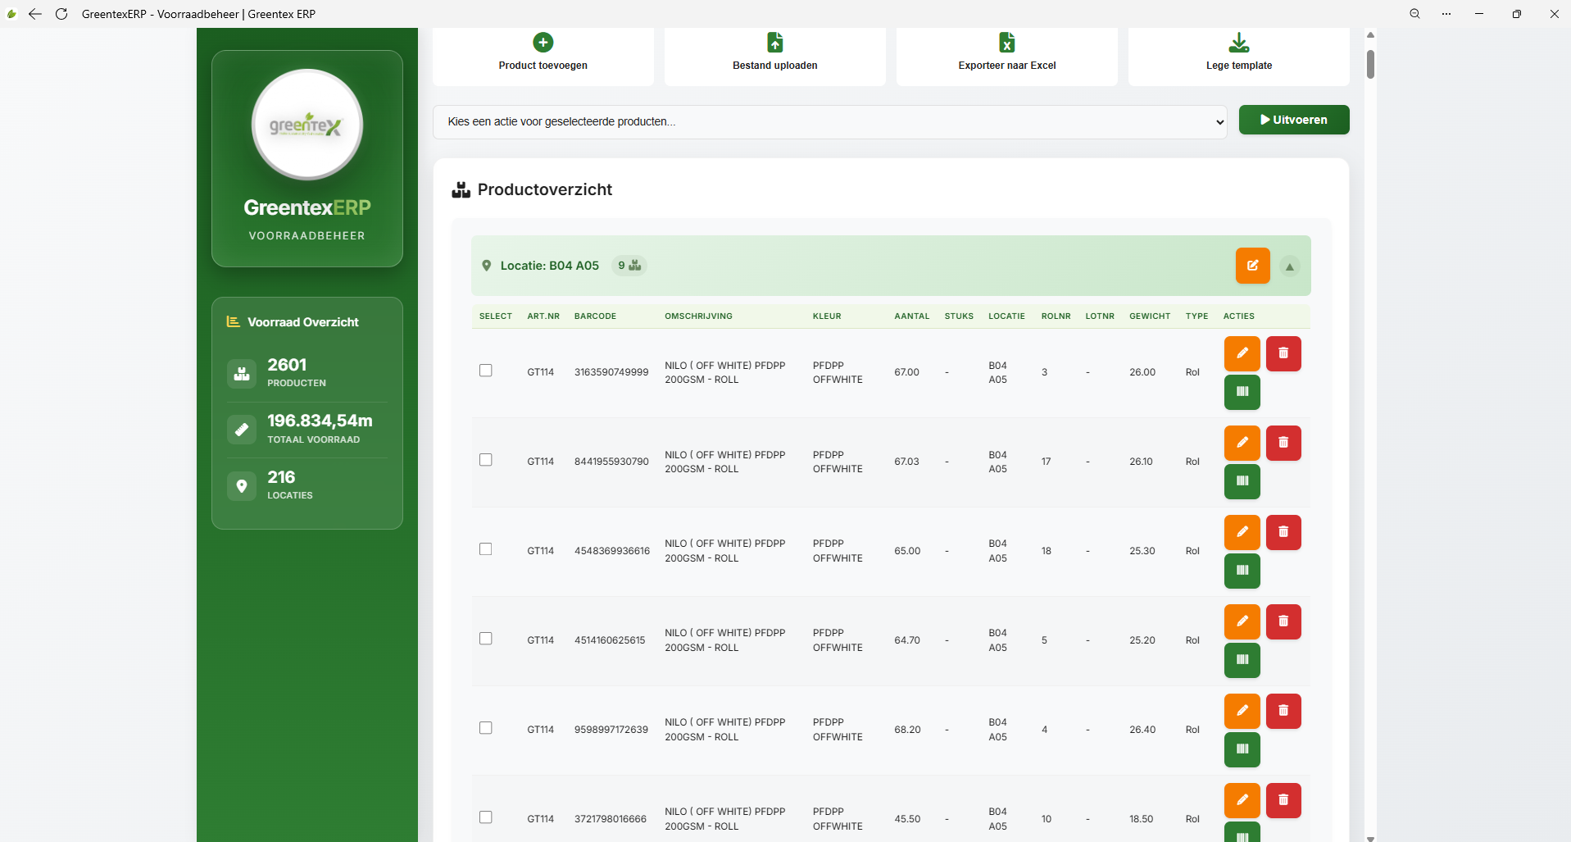Screen dimensions: 1571x842
Task: Edit location B04 A05 orange button
Action: click(1252, 266)
